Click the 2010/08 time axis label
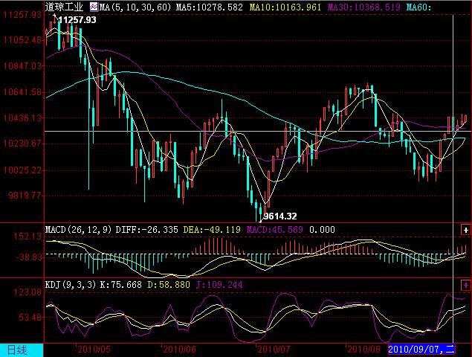 tap(363, 350)
